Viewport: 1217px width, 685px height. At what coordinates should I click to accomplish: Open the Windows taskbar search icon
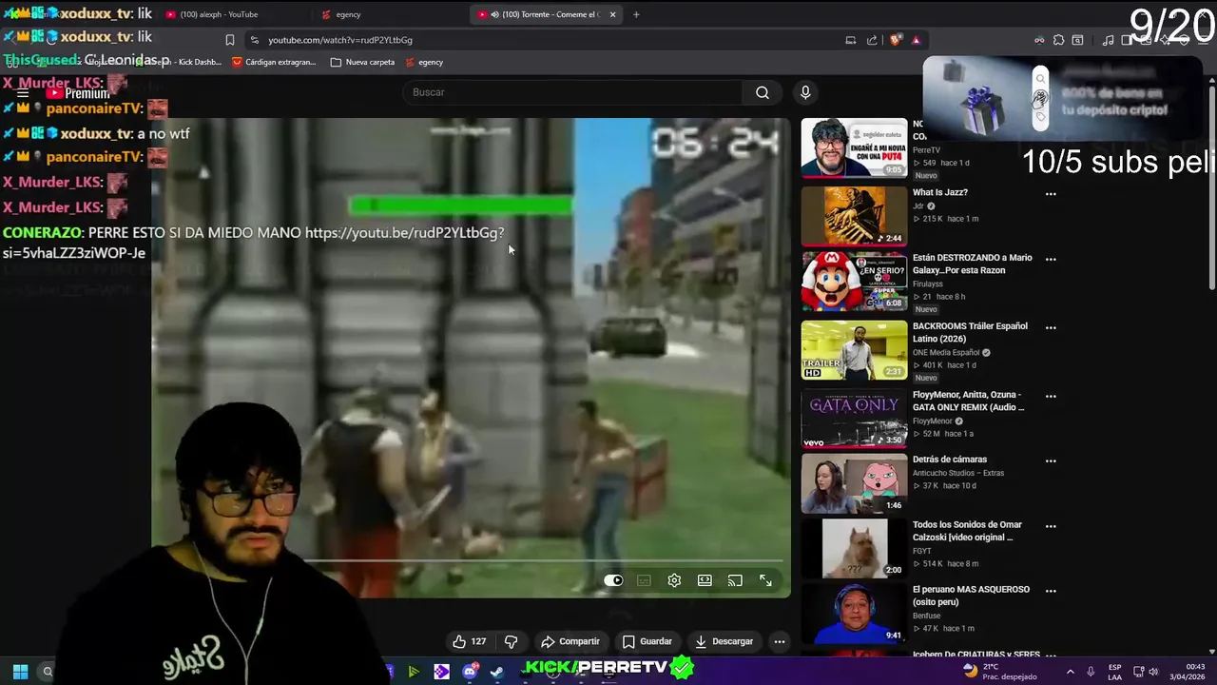click(47, 672)
